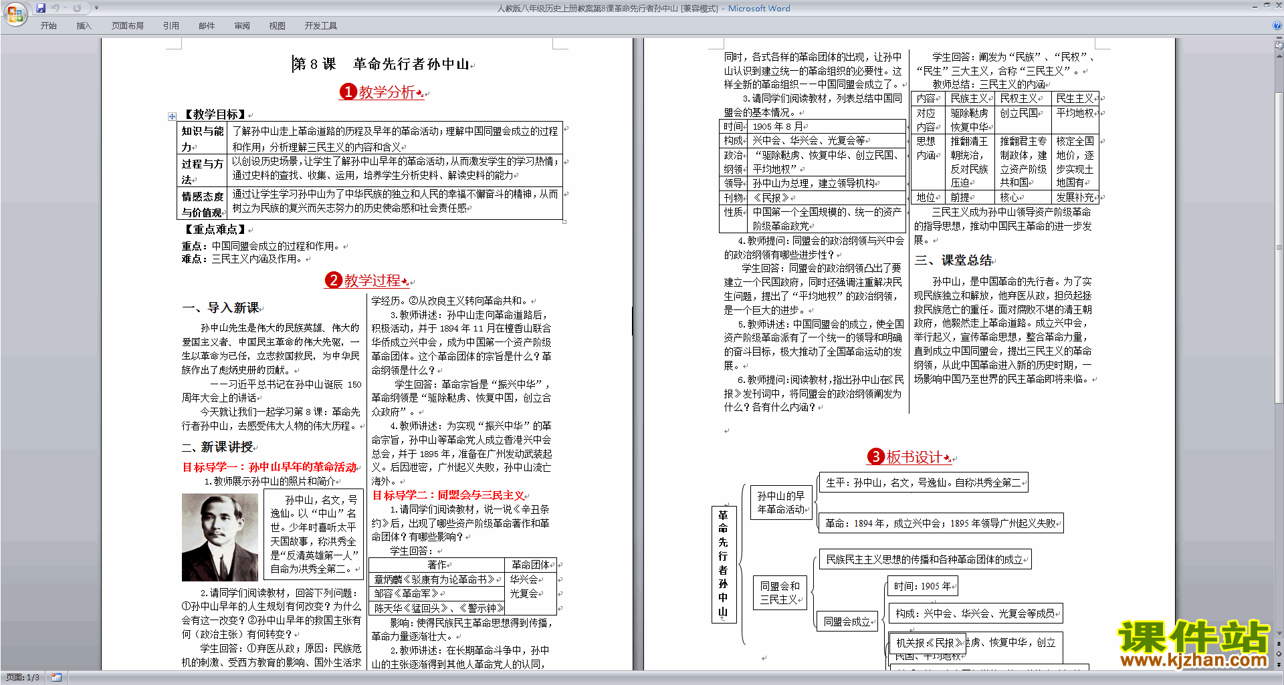Click the table move handle near 教学目标
The width and height of the screenshot is (1284, 685).
172,116
